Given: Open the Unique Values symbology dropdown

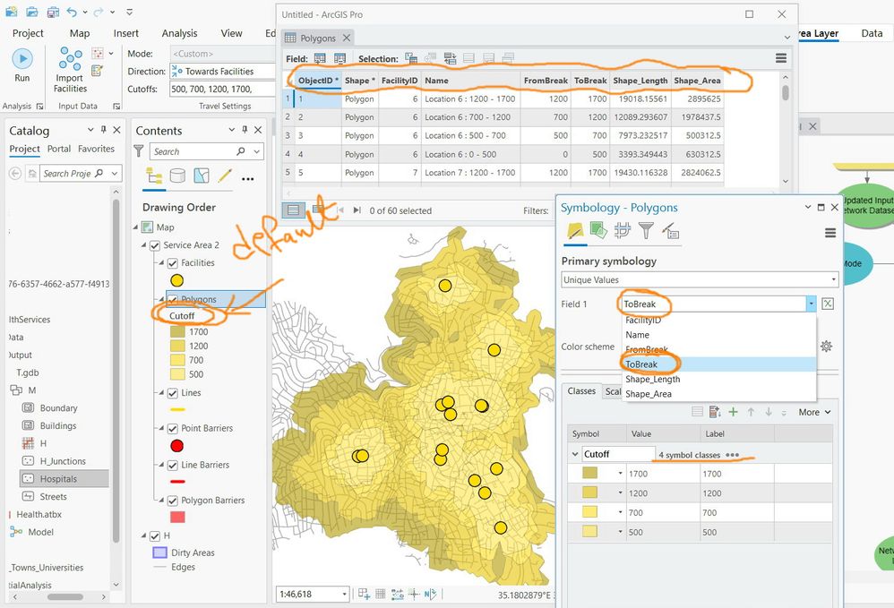Looking at the screenshot, I should tap(700, 280).
